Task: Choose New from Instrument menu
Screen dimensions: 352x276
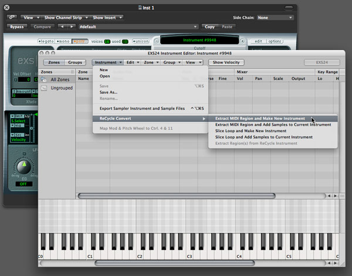Action: tap(150, 70)
